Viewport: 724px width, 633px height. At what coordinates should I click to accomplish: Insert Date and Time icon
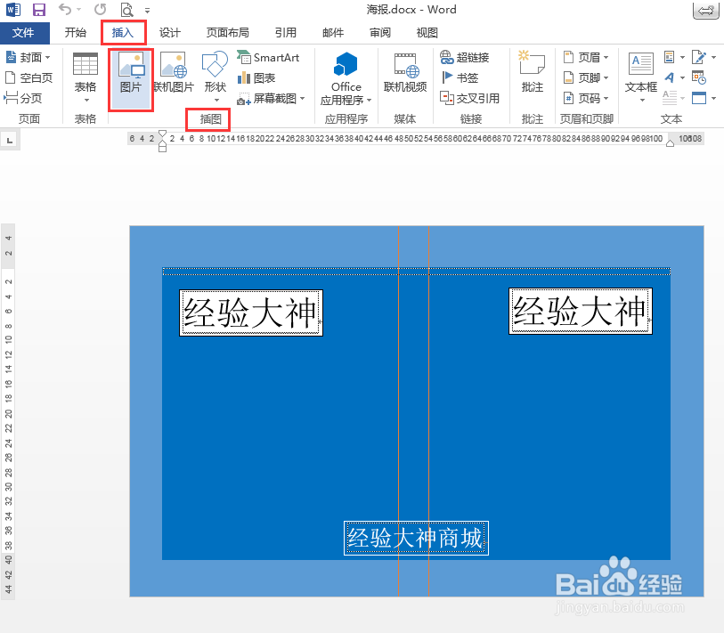(699, 77)
